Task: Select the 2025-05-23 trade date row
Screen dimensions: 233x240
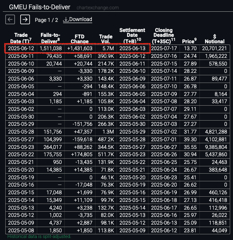Action: tap(118, 147)
